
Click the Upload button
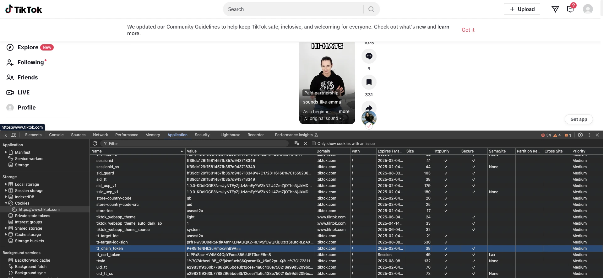[522, 9]
